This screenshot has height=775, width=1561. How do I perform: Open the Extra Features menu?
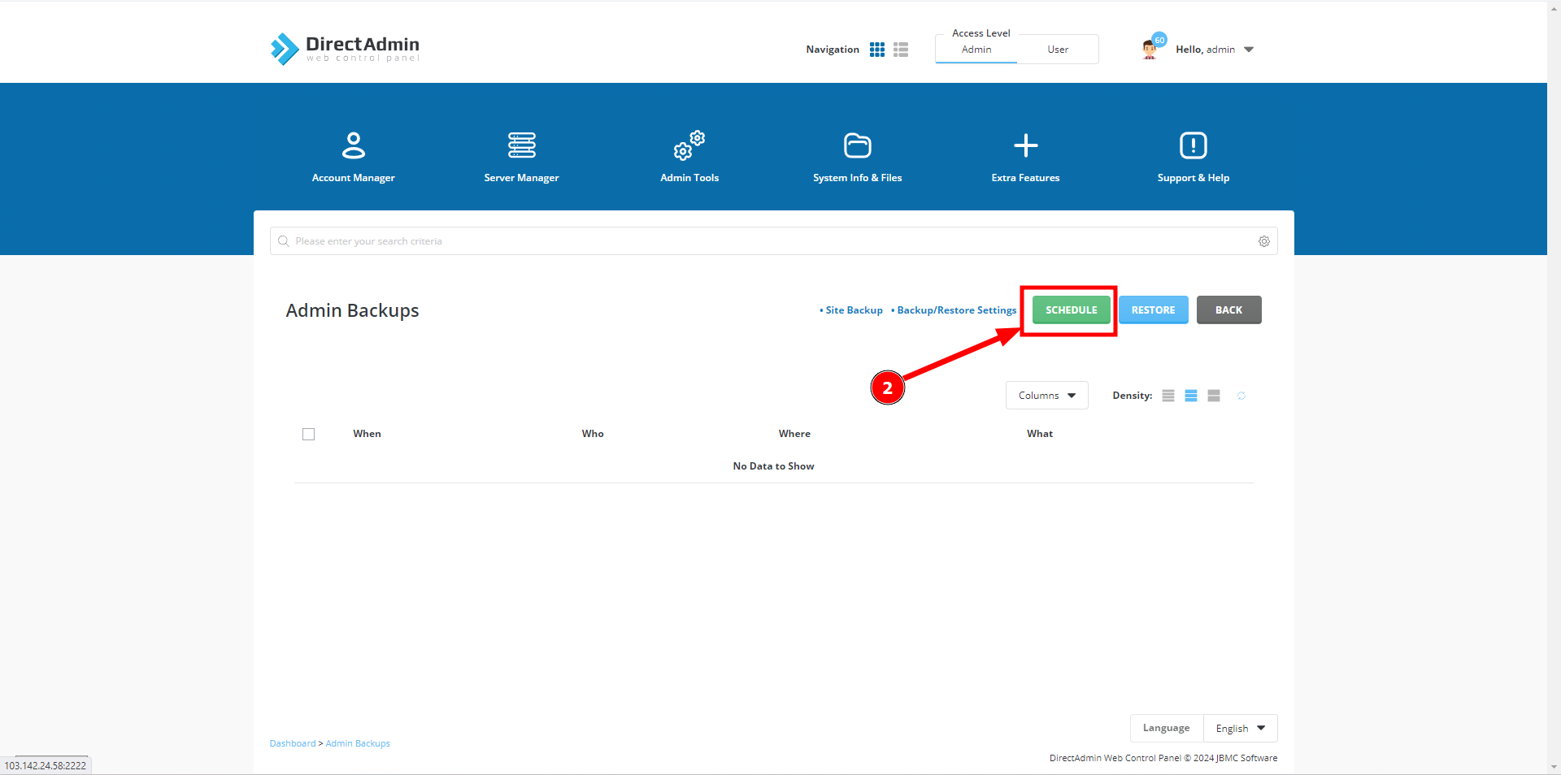tap(1025, 157)
